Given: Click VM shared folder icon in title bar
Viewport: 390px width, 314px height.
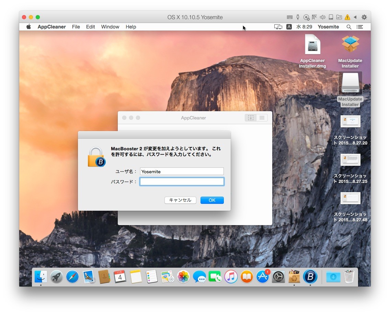Looking at the screenshot, I should tap(339, 17).
